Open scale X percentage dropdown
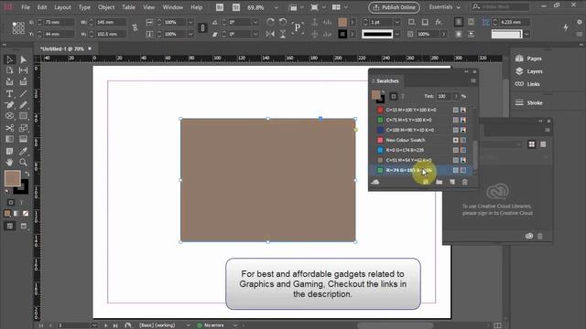 [x=190, y=22]
